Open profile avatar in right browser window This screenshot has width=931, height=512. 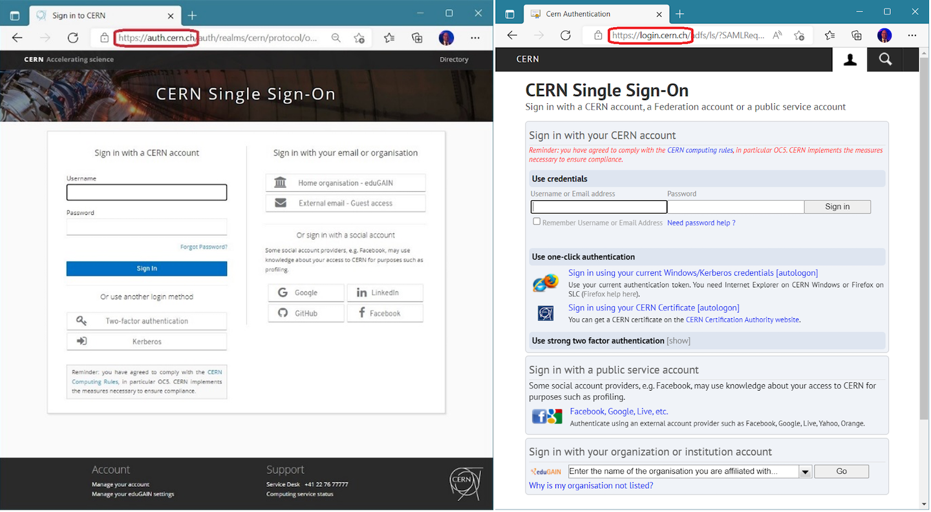coord(884,36)
